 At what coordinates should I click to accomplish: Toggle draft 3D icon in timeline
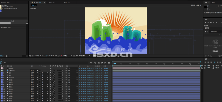click(95, 63)
